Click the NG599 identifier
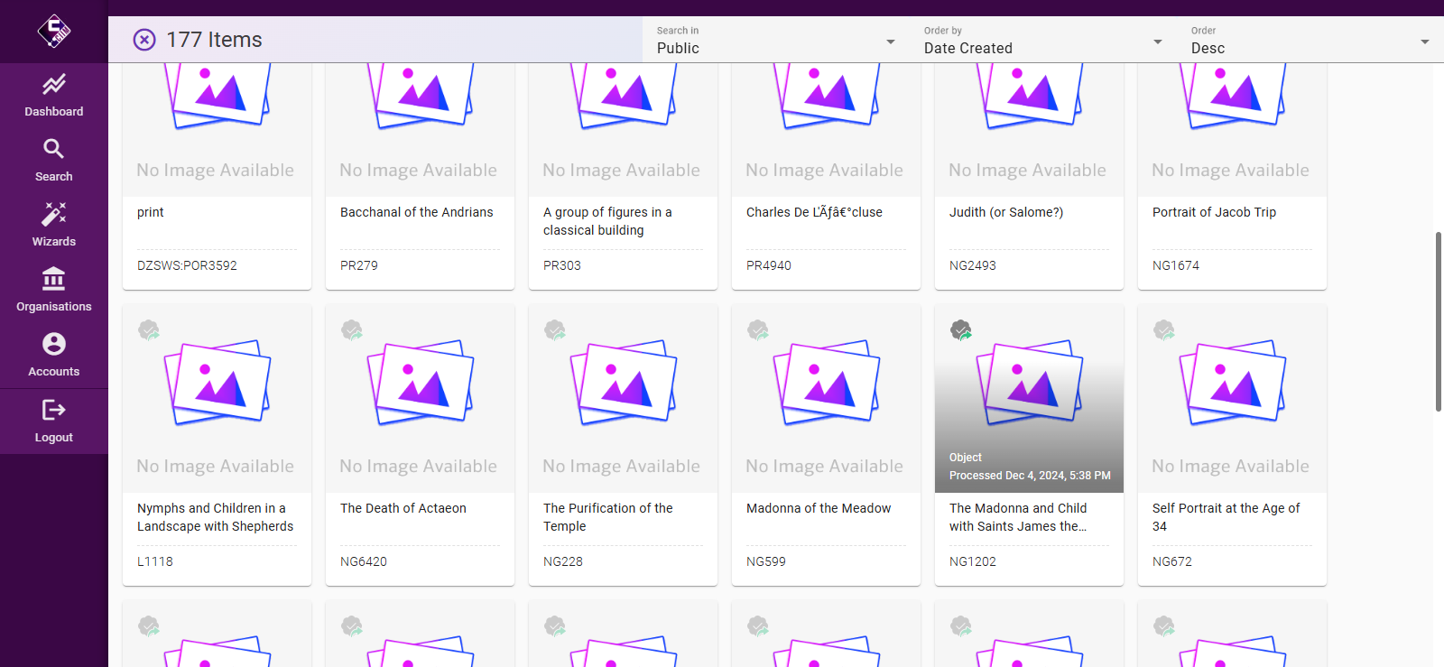This screenshot has height=667, width=1444. [x=766, y=561]
